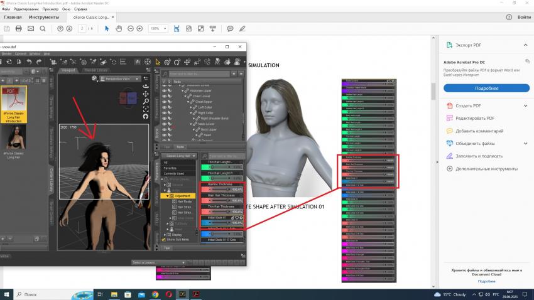
Task: Go to next PDF page
Action: tap(69, 29)
